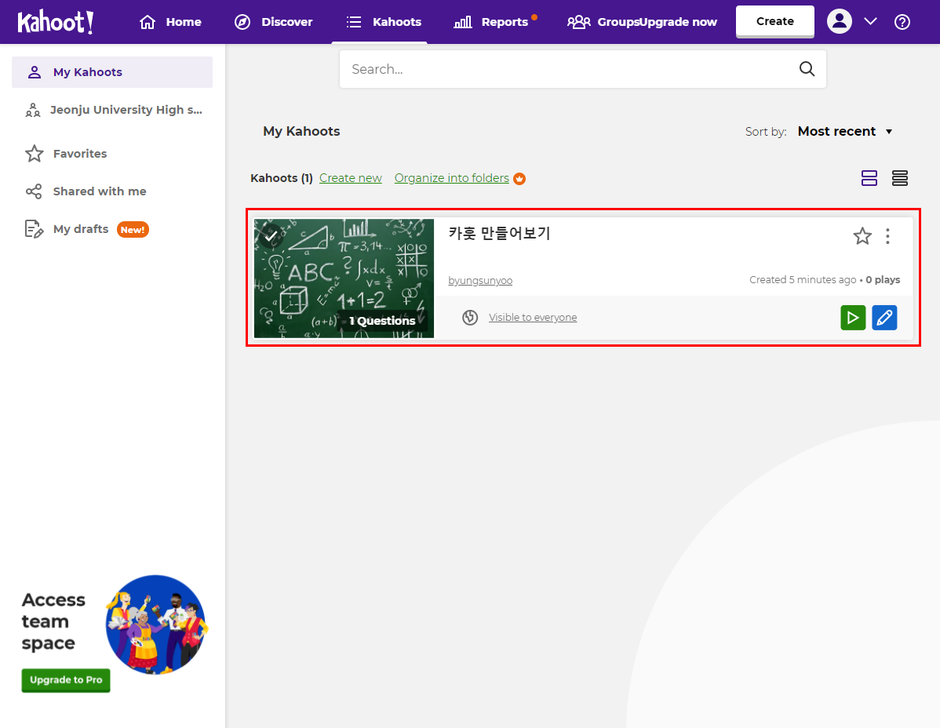Image resolution: width=940 pixels, height=728 pixels.
Task: Click the search magnifier icon
Action: tap(807, 69)
